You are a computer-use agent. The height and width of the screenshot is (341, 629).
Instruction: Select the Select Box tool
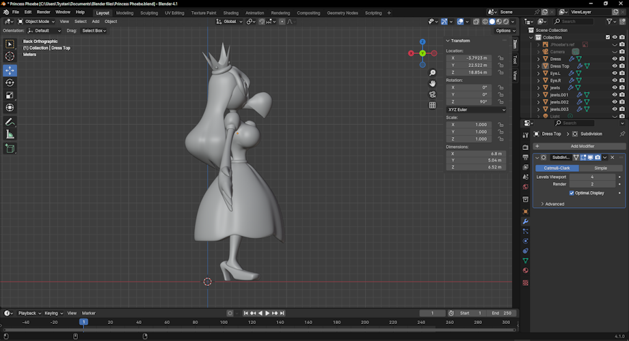10,44
